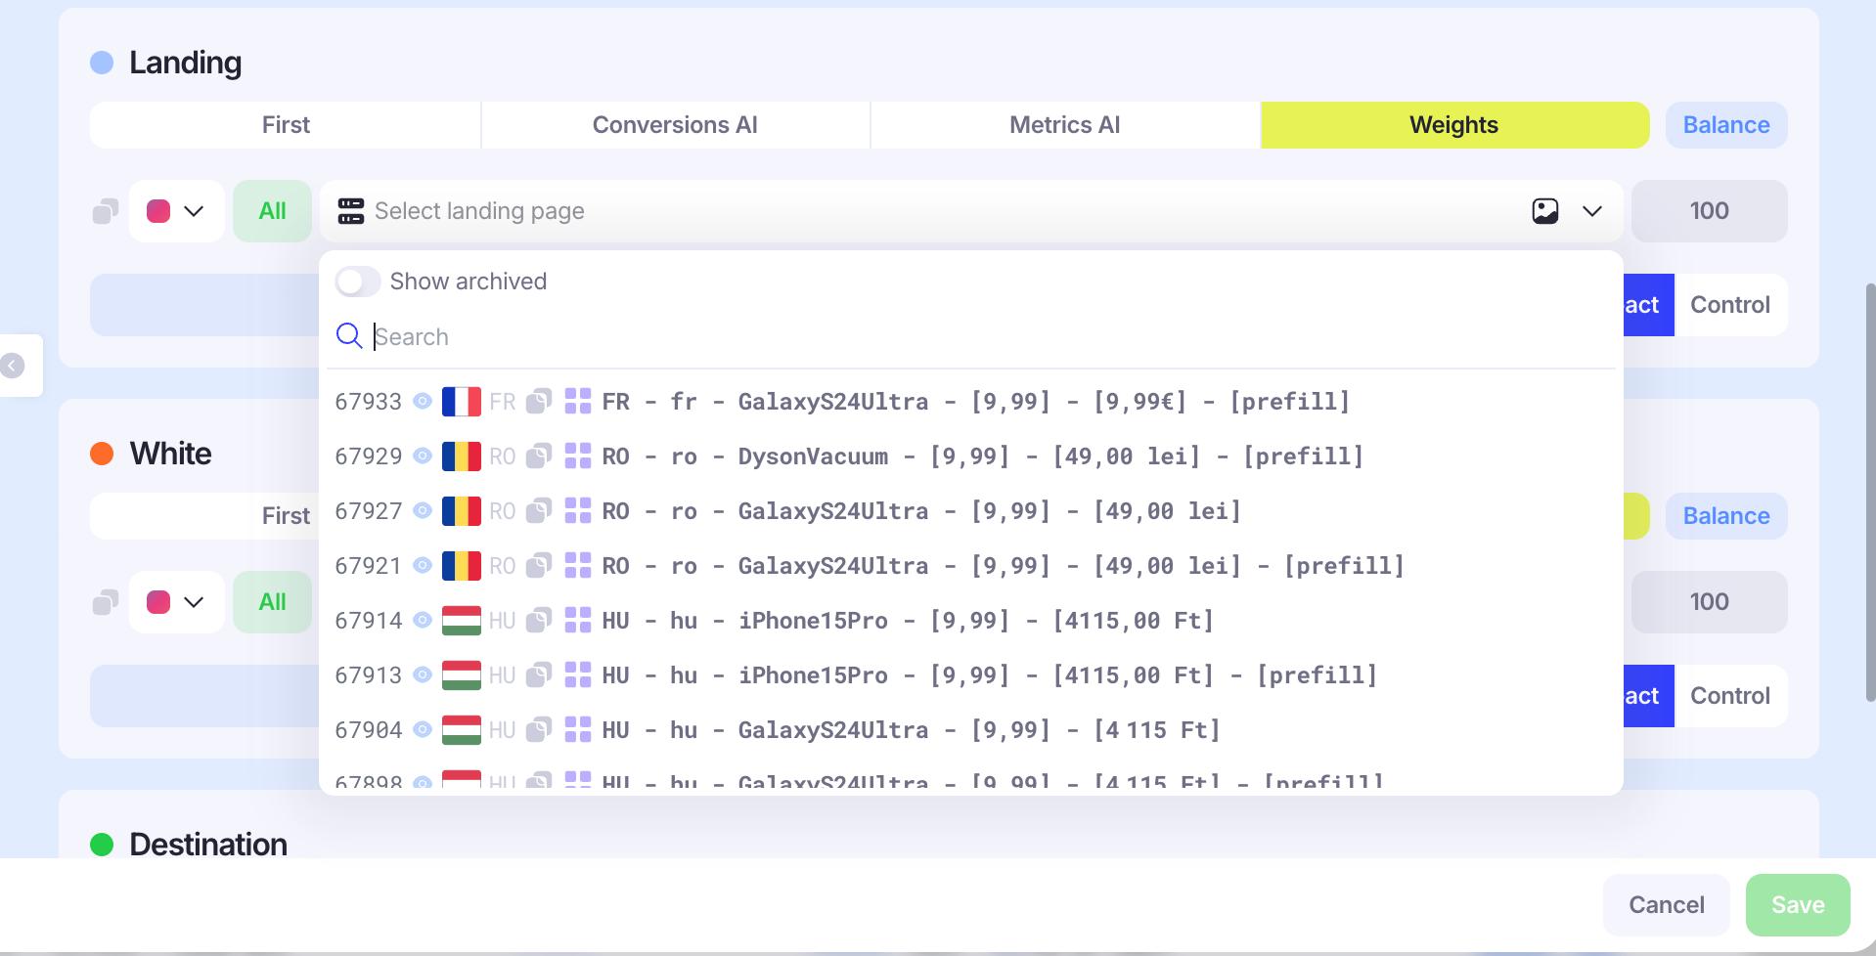Click All filter in White section
1876x956 pixels.
click(x=272, y=602)
